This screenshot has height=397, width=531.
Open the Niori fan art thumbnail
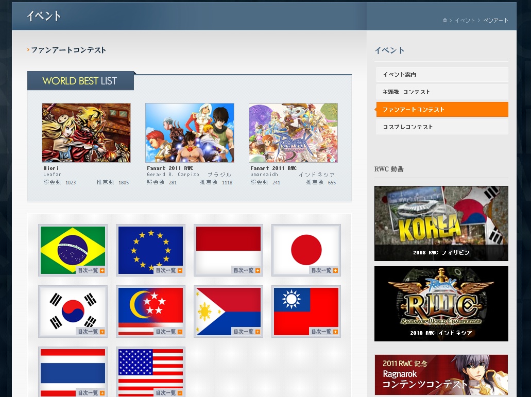[x=86, y=133]
